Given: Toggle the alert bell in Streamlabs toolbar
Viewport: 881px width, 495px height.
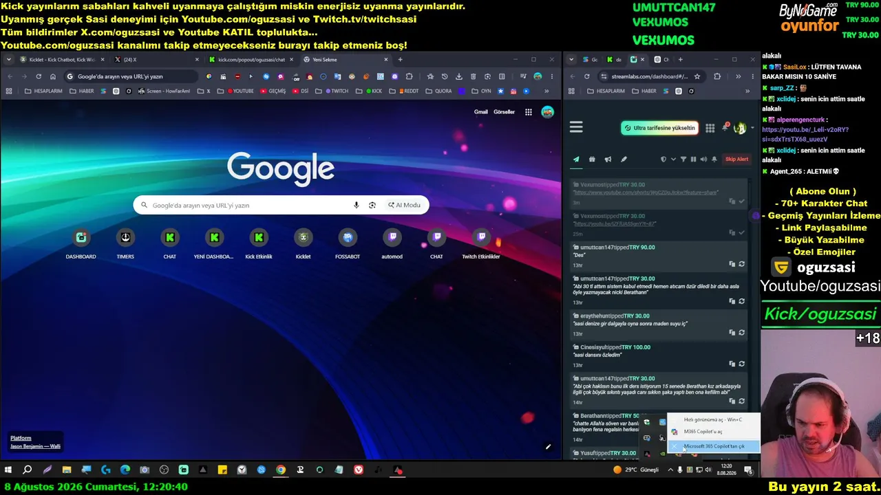Looking at the screenshot, I should pos(714,159).
